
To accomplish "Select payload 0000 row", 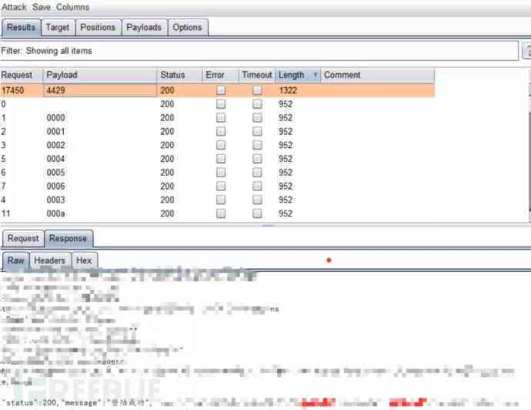I will [218, 118].
